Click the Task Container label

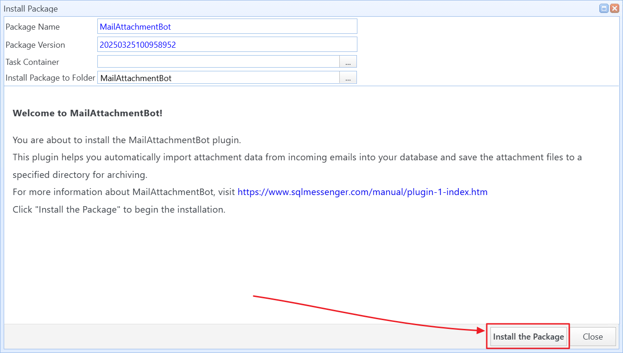[x=32, y=62]
